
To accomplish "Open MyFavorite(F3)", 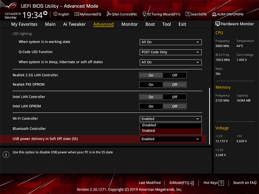I will [x=88, y=14].
